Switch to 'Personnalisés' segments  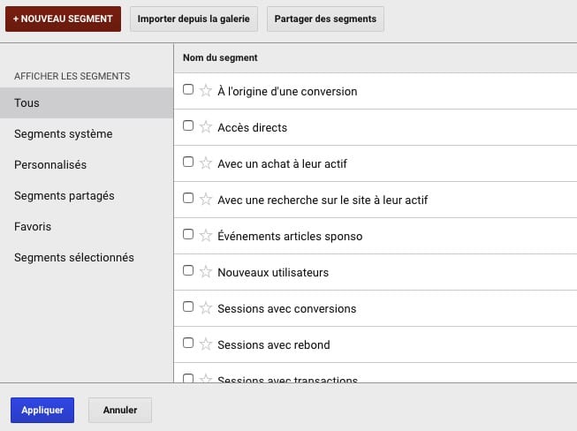tap(50, 165)
